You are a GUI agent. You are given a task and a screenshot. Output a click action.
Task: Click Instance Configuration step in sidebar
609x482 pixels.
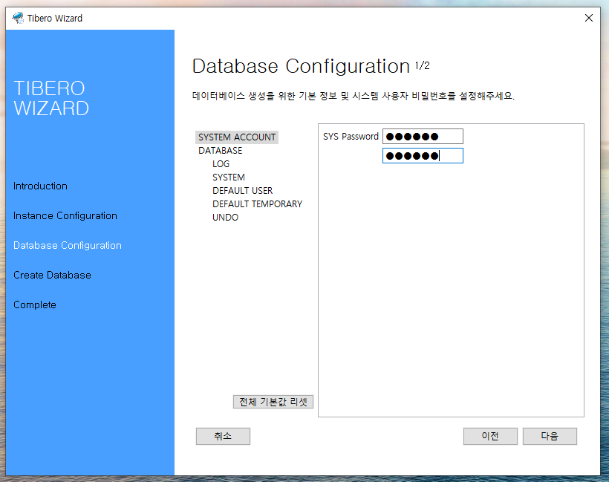tap(65, 216)
